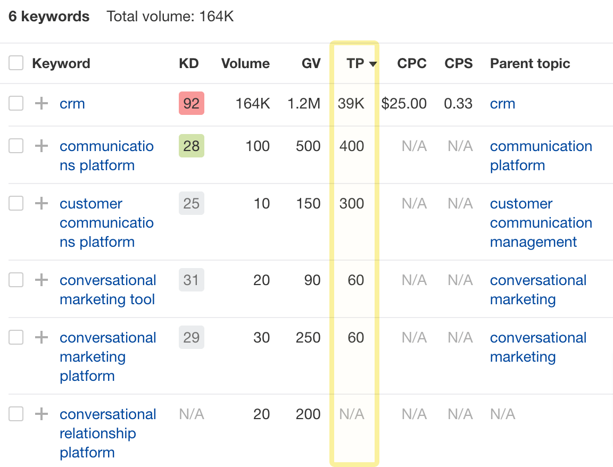
Task: Open the crm keyword link
Action: click(x=72, y=104)
